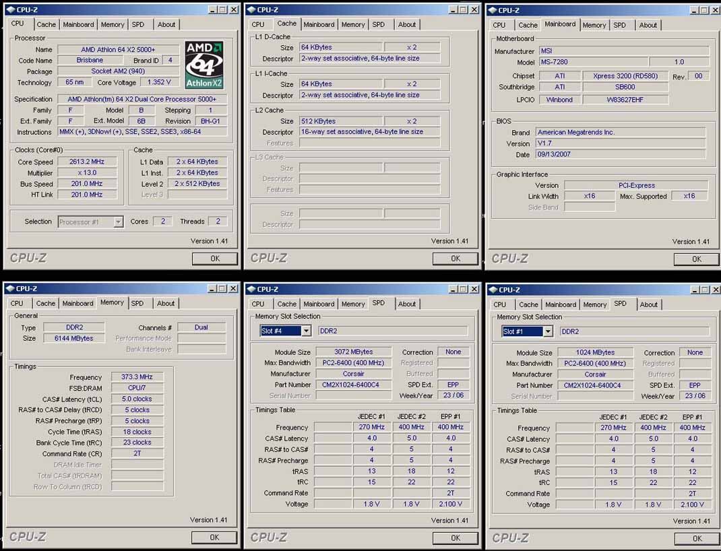Viewport: 721px width, 551px height.
Task: Click the '2613.2 MHz' core speed value
Action: (x=87, y=162)
